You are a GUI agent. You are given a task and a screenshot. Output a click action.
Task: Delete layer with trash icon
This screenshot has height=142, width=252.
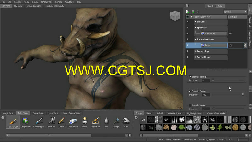click(x=198, y=12)
